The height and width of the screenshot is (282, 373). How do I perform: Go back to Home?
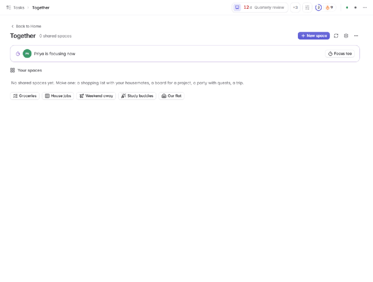[26, 26]
